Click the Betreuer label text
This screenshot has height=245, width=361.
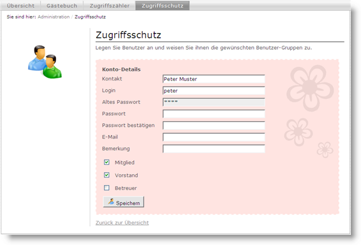click(126, 188)
